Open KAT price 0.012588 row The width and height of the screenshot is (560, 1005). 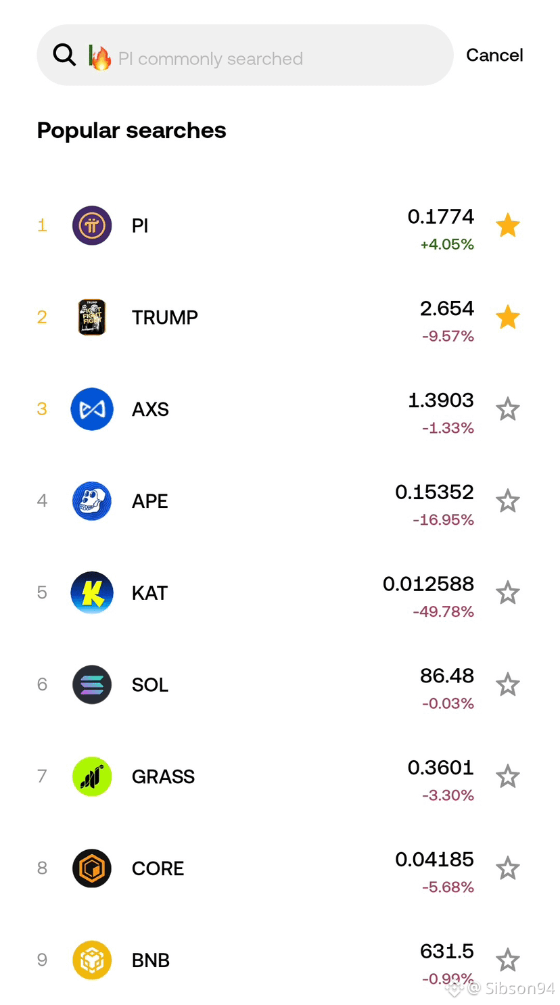point(280,593)
